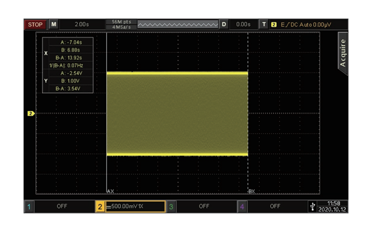Image resolution: width=372 pixels, height=232 pixels.
Task: Select the T trigger icon
Action: [264, 25]
